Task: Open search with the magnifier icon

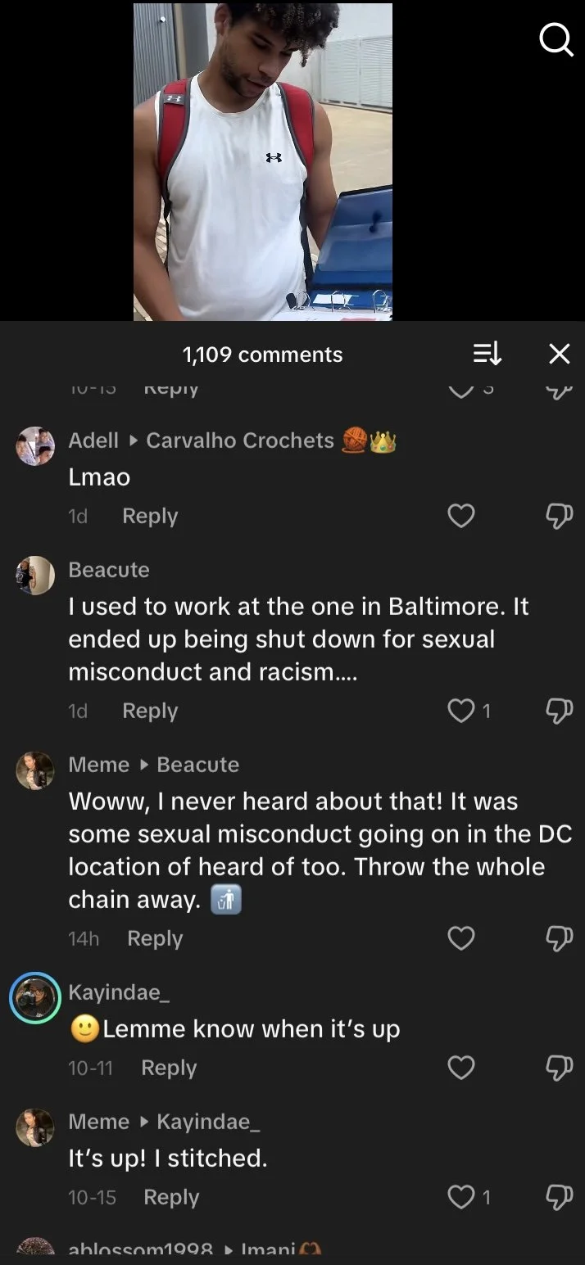Action: 556,39
